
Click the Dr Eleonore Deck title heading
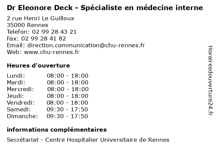(x=105, y=7)
